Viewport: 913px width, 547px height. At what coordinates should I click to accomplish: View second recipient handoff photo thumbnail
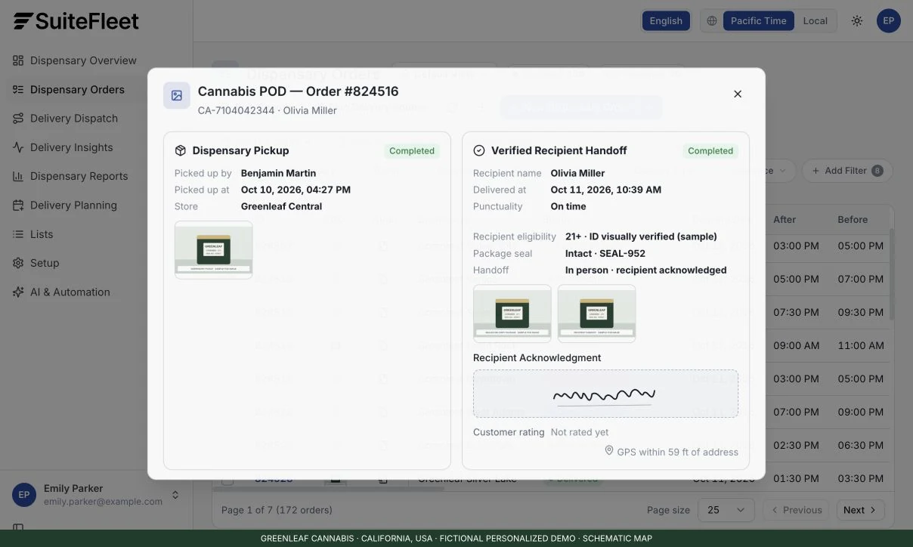tap(597, 314)
